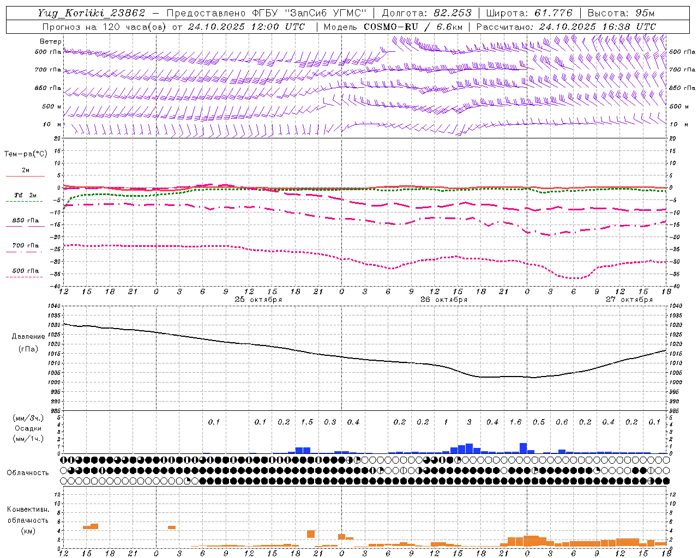Click the 'Ветер' wind panel label
Screen dimensions: 698x558
point(51,41)
